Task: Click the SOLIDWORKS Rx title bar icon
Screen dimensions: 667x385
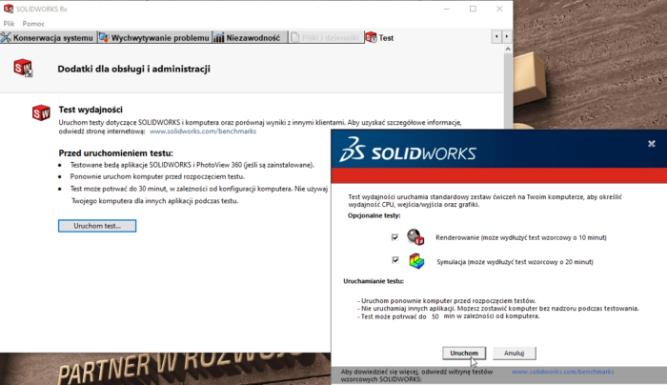Action: click(9, 9)
